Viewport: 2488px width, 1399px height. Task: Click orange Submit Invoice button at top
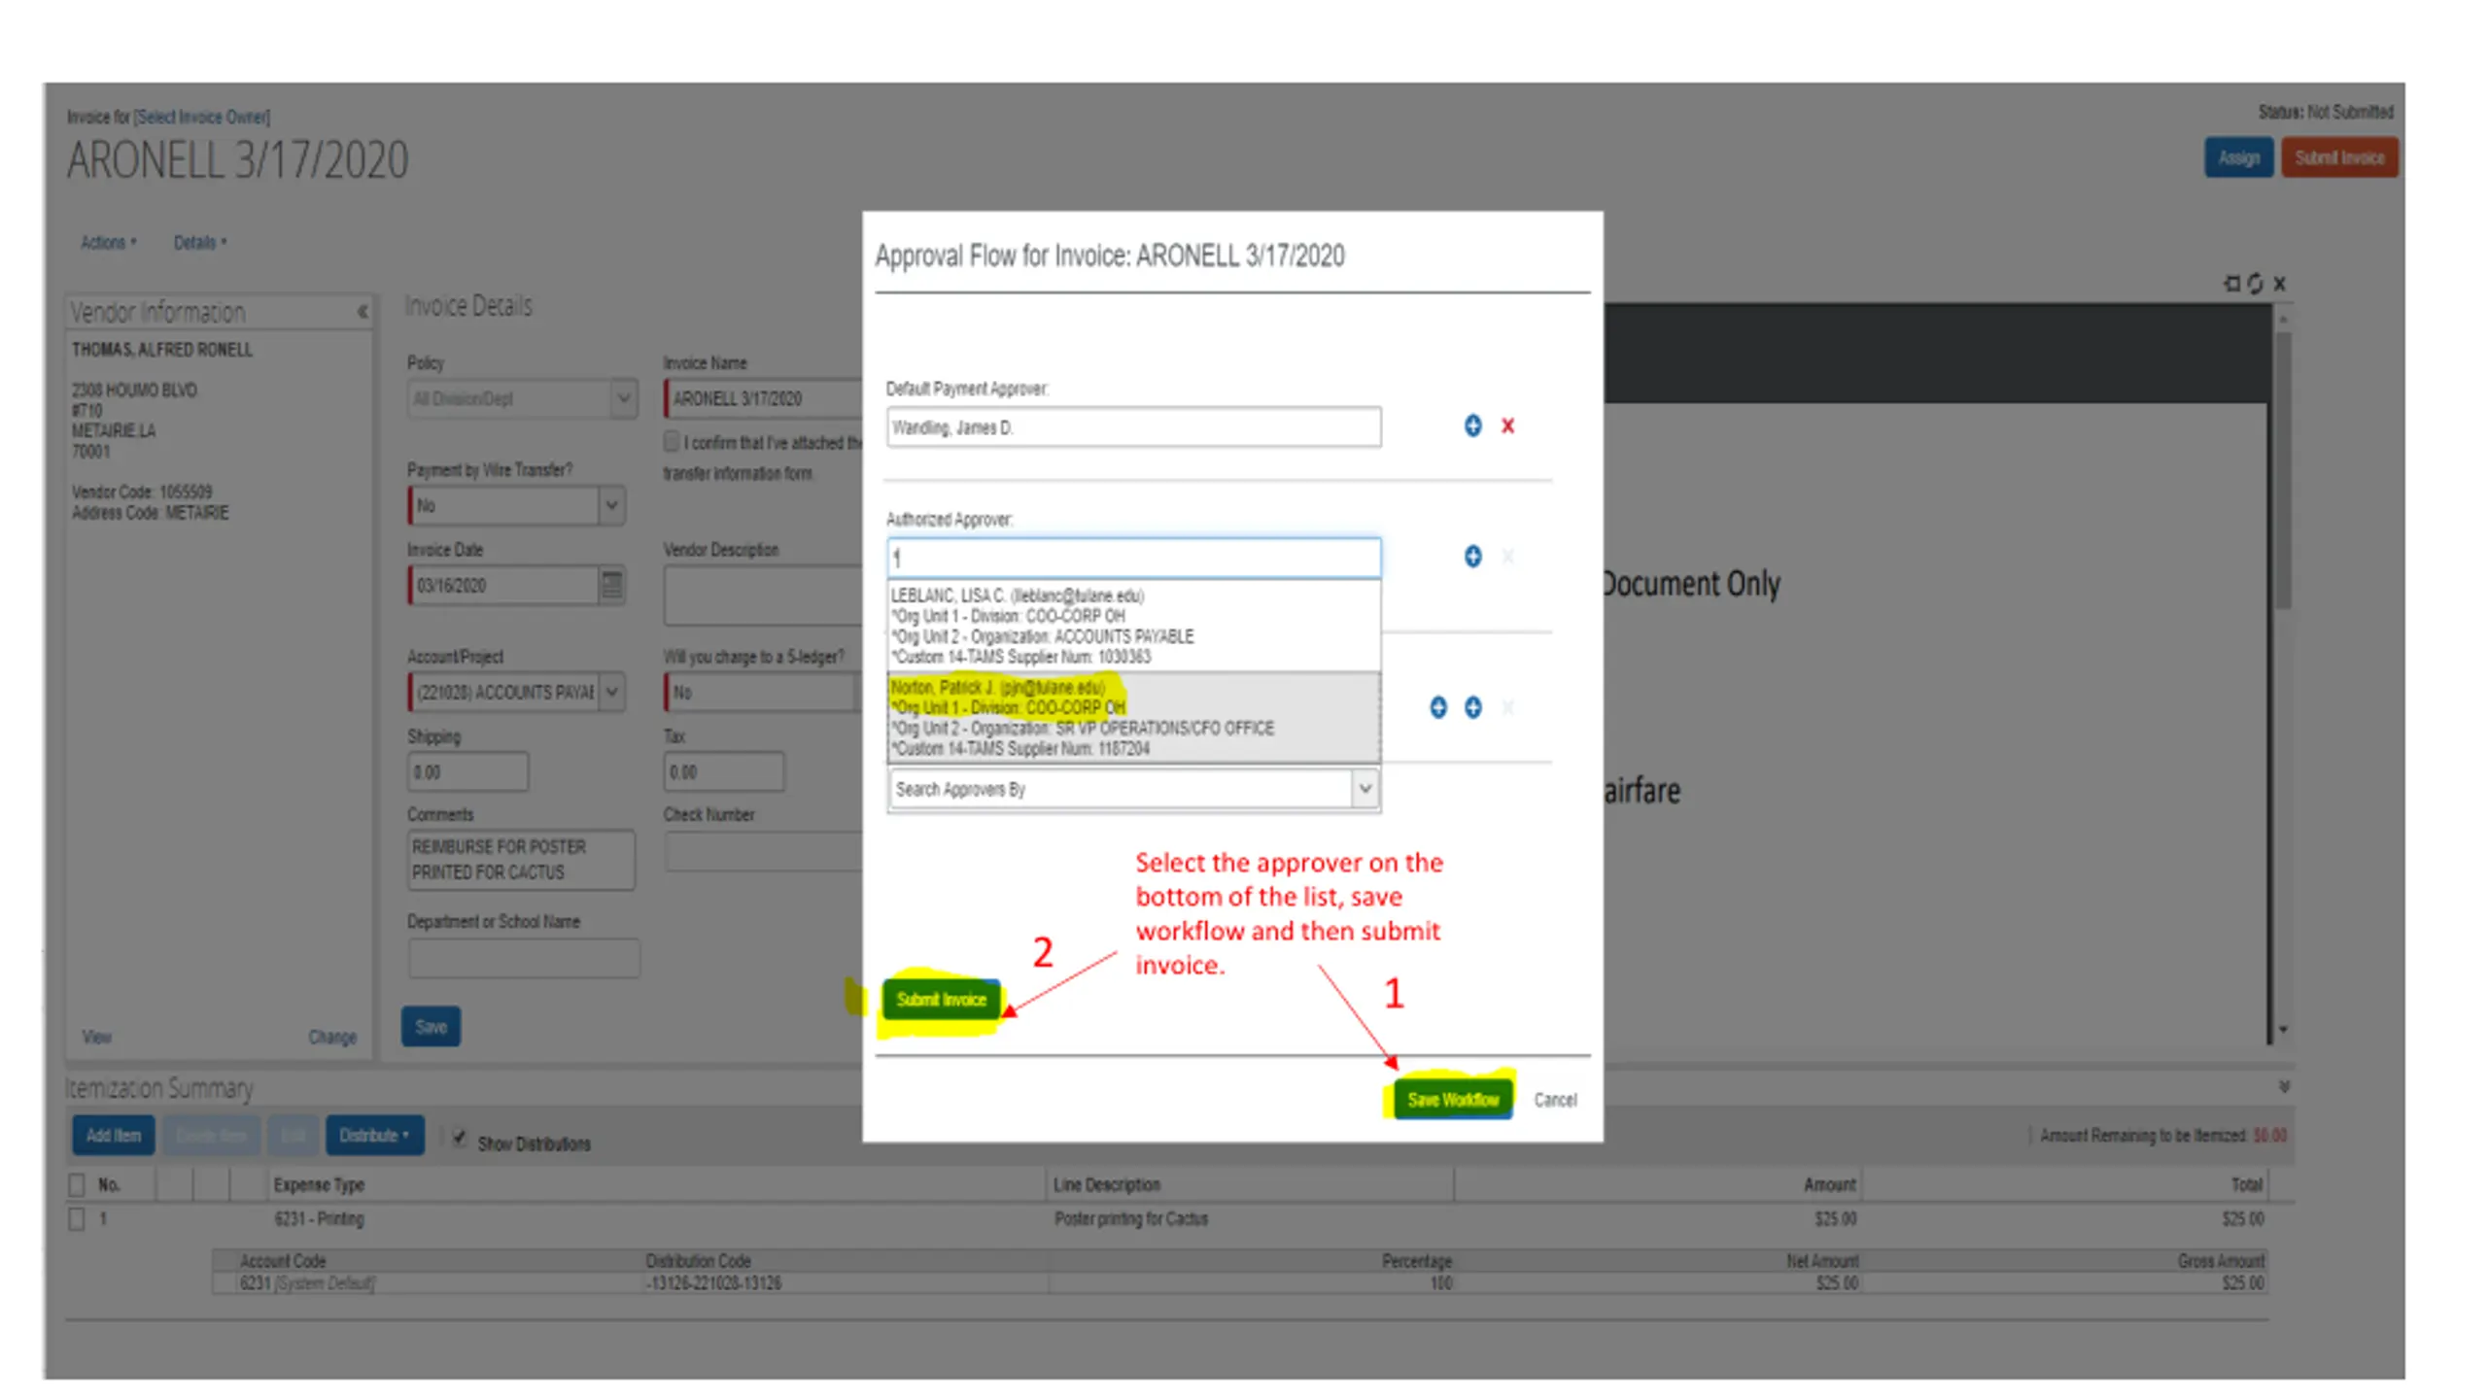[x=2339, y=157]
